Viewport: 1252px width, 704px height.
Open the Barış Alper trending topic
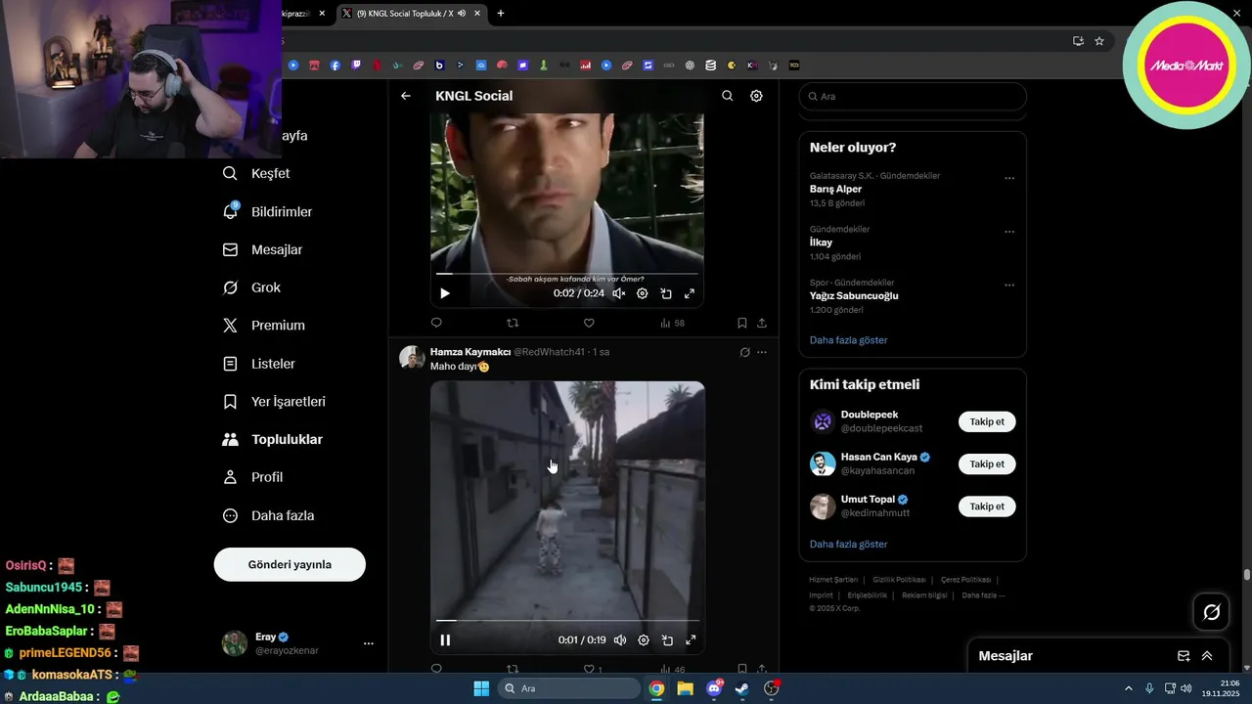click(x=835, y=189)
